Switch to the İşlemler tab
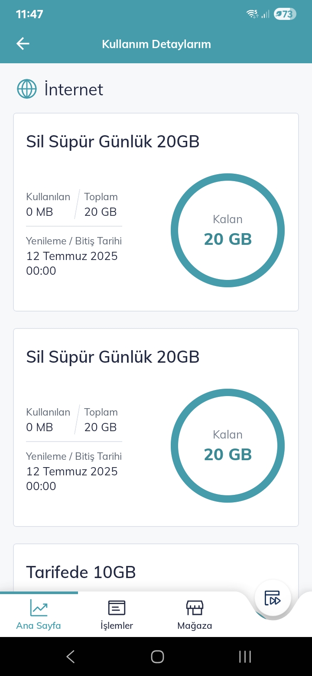 click(117, 614)
